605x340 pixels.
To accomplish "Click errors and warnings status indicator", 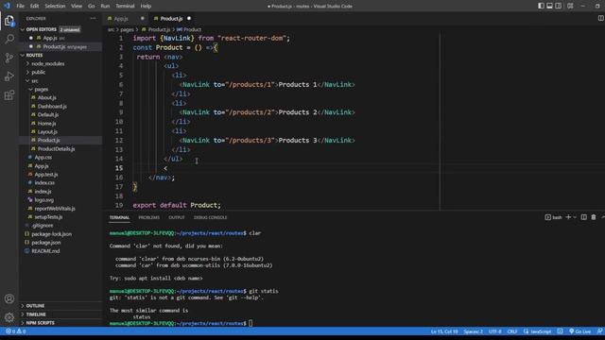I will pos(16,331).
